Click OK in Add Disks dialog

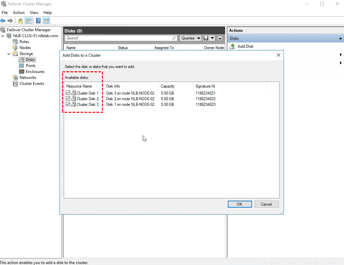[x=240, y=204]
